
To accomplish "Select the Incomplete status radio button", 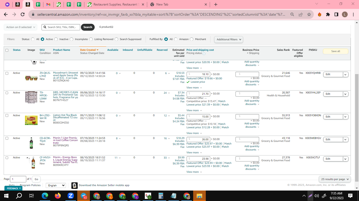I will pos(71,39).
